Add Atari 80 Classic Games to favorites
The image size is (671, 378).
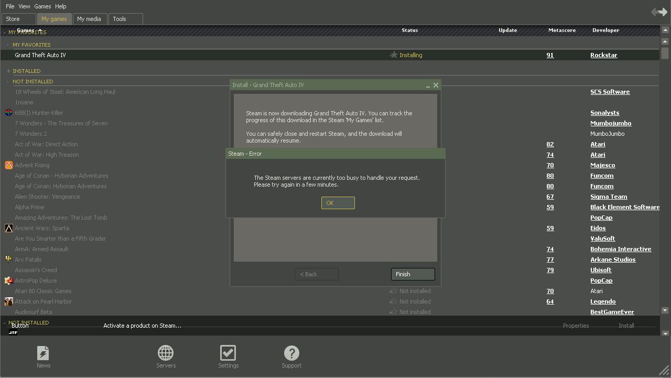[x=393, y=291]
